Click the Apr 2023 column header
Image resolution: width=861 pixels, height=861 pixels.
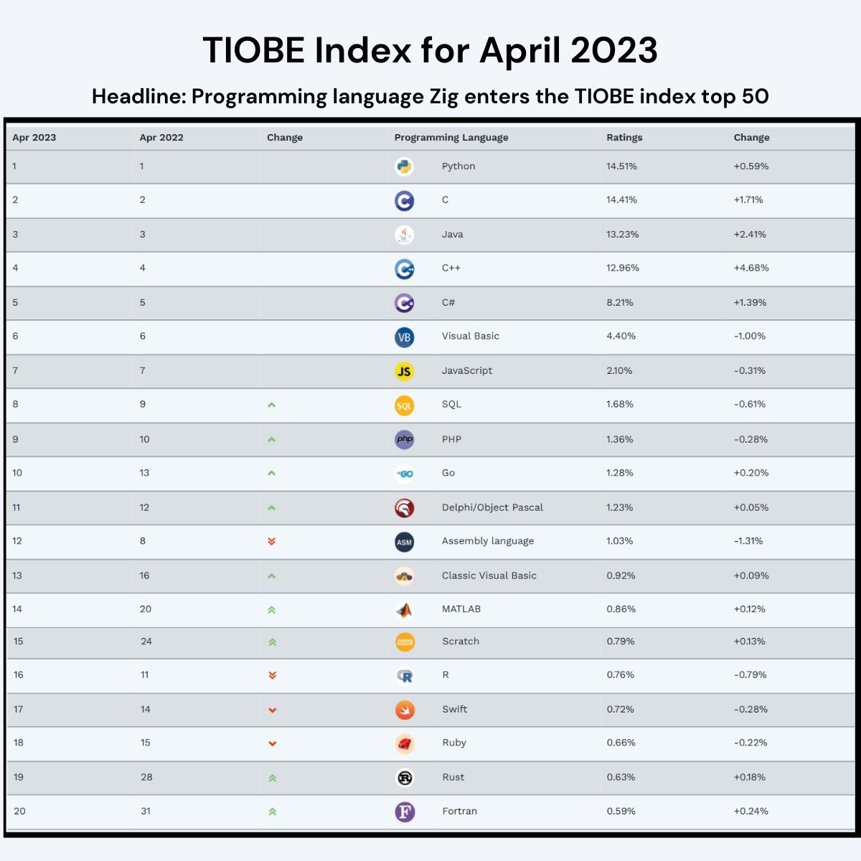(34, 138)
